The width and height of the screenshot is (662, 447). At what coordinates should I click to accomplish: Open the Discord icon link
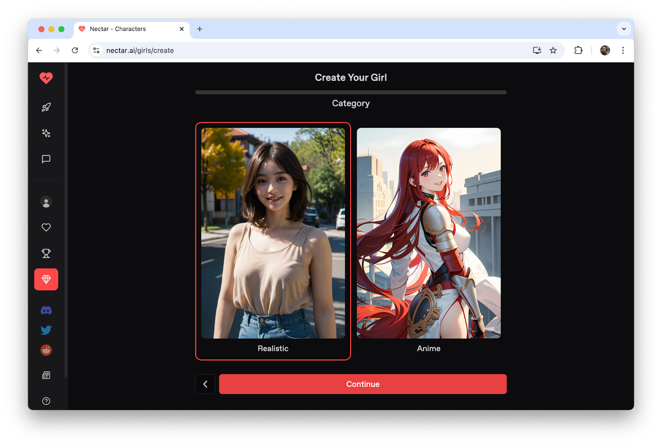[x=46, y=311]
